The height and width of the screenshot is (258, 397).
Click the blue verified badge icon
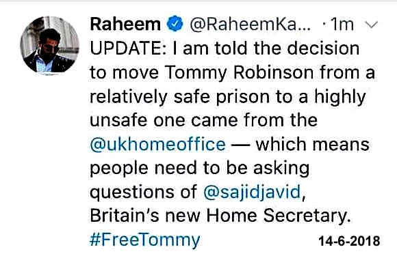[175, 23]
